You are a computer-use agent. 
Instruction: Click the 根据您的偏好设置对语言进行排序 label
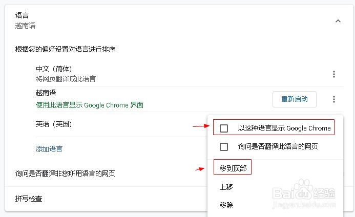[65, 49]
